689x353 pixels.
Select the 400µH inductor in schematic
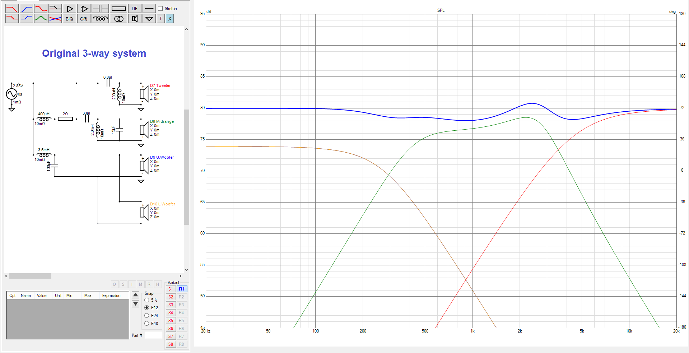click(44, 119)
